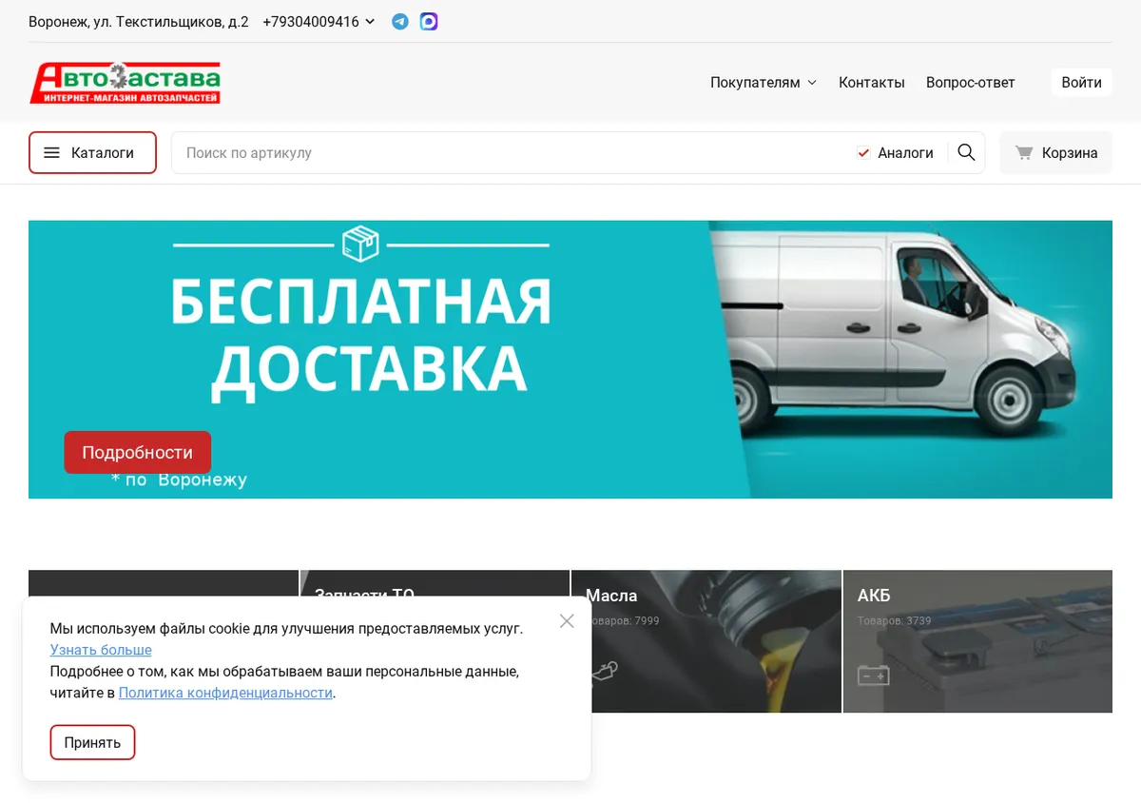Click the battery icon on АКБ tile
This screenshot has width=1141, height=803.
[x=873, y=675]
